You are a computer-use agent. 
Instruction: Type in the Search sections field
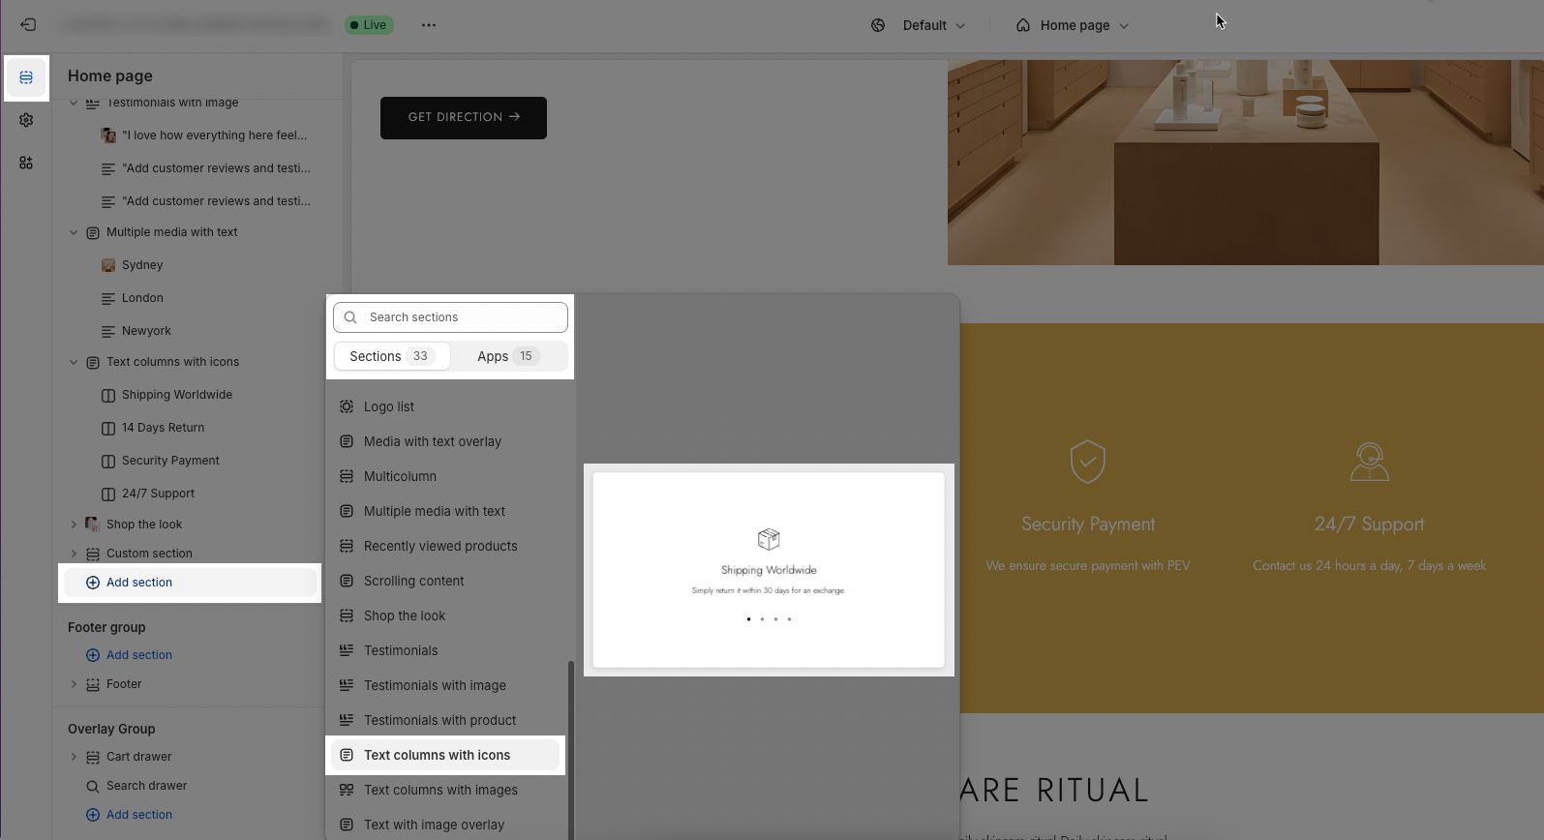coord(460,317)
